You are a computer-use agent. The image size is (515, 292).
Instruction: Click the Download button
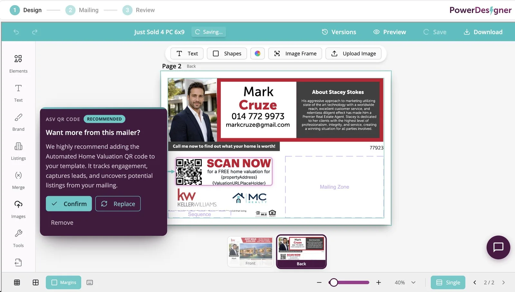[483, 32]
